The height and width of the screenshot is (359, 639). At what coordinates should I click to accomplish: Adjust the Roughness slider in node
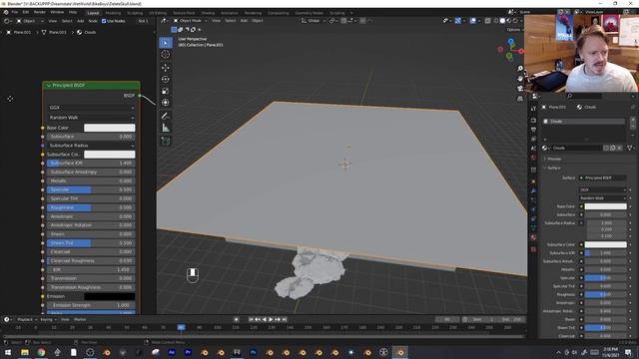(x=91, y=207)
